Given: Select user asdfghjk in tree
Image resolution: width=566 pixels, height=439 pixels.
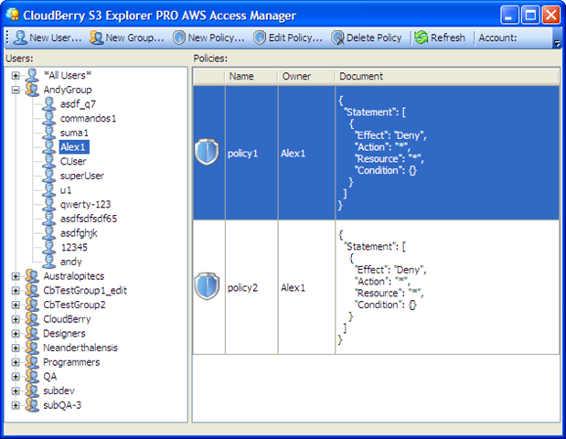Looking at the screenshot, I should (79, 233).
